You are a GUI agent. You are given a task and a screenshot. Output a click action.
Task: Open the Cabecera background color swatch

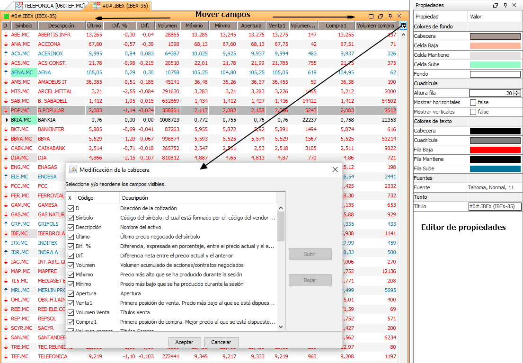(x=495, y=36)
